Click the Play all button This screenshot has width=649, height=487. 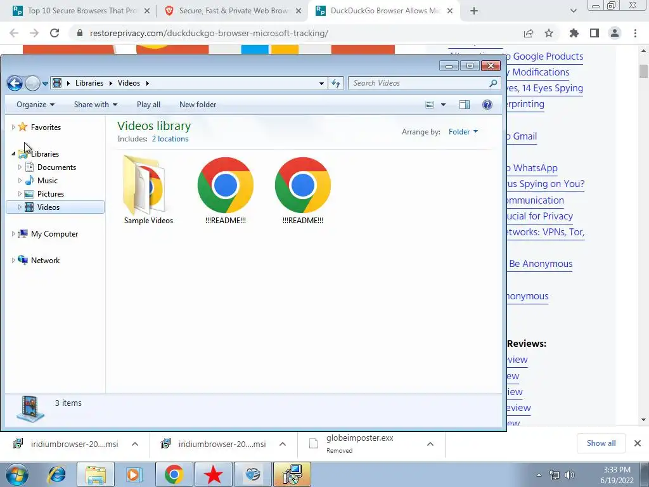[x=148, y=105]
